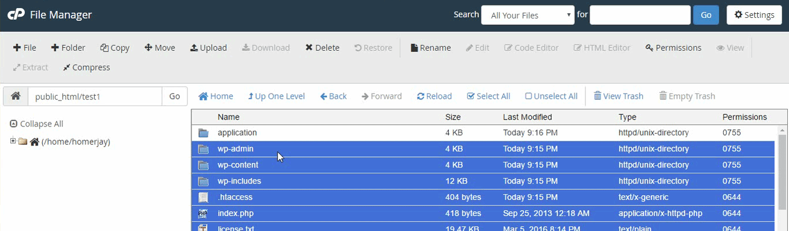789x231 pixels.
Task: Open View Trash
Action: tap(618, 96)
